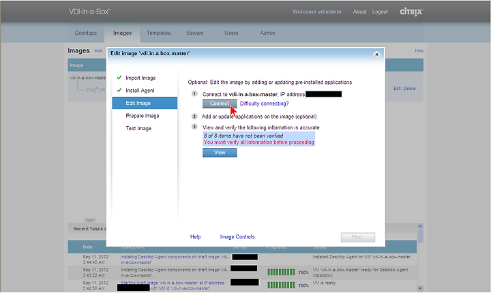Click the VDI-in-a-Box logo
This screenshot has height=293, width=491.
coord(89,12)
